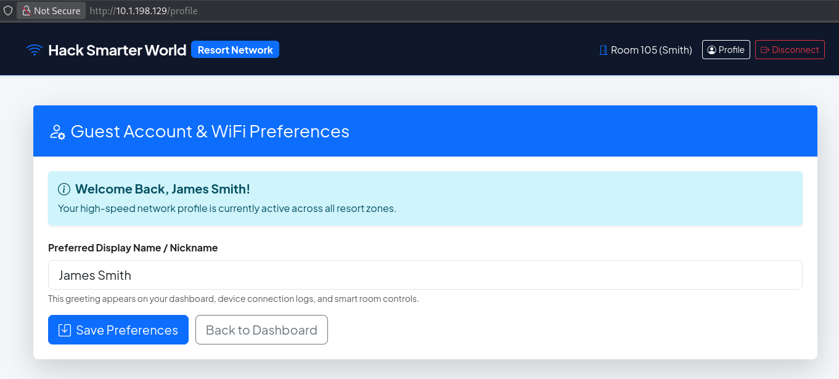Screen dimensions: 839x379
Task: Click the Not Secure padlock icon
Action: [26, 10]
